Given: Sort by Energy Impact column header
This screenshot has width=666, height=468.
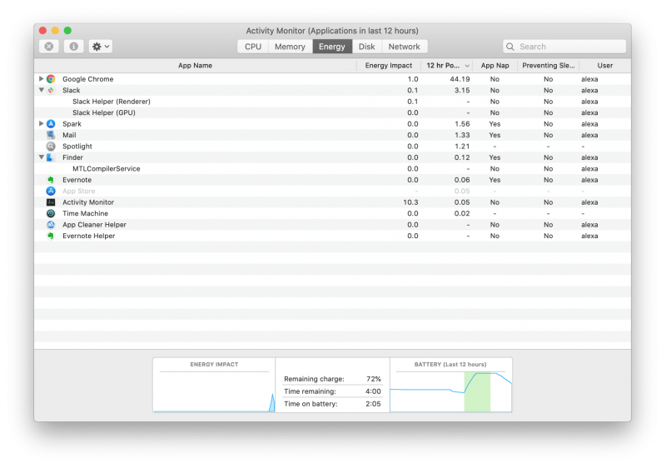Looking at the screenshot, I should click(388, 66).
